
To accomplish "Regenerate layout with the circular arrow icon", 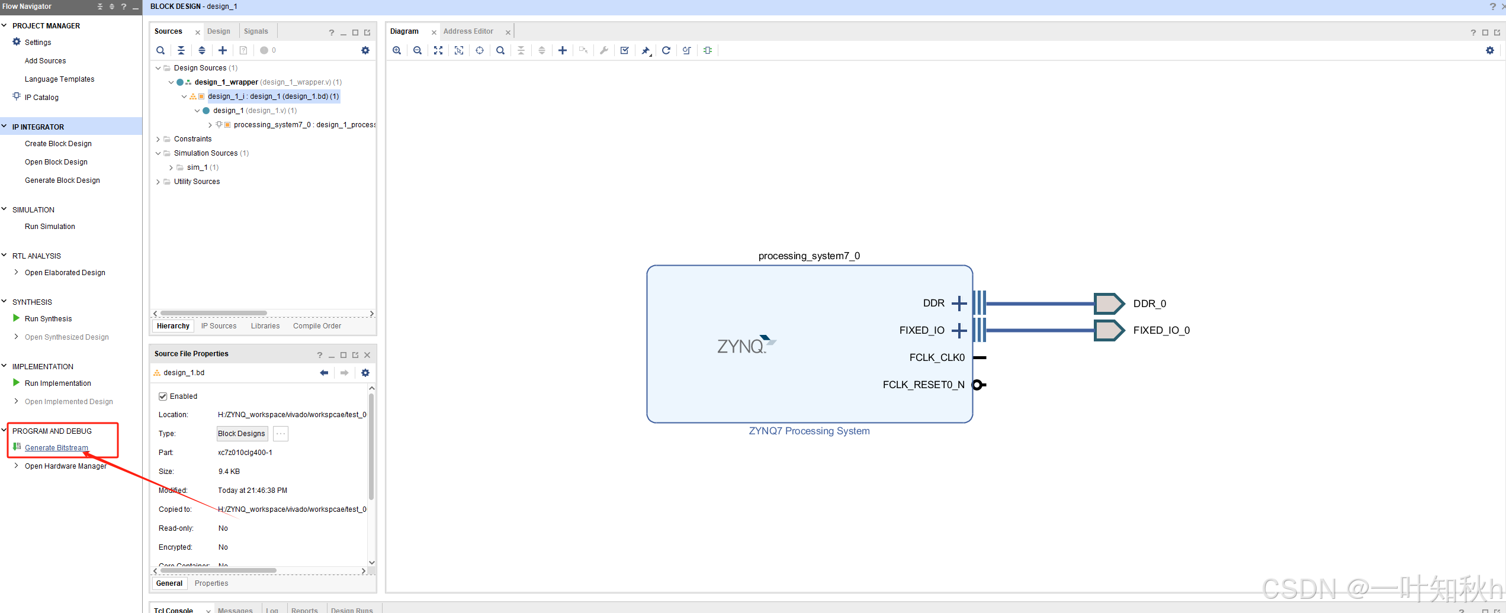I will (x=666, y=50).
